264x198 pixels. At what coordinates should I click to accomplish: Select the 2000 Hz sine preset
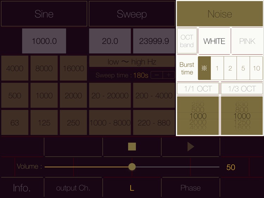pos(74,95)
